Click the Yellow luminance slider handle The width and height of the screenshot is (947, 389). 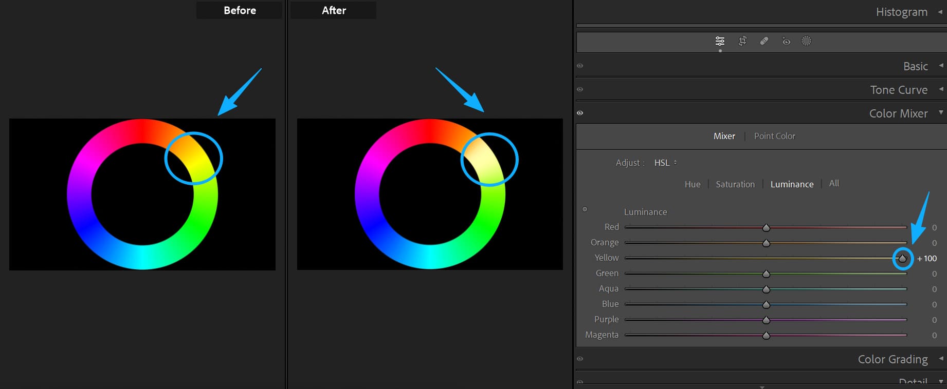pos(902,258)
